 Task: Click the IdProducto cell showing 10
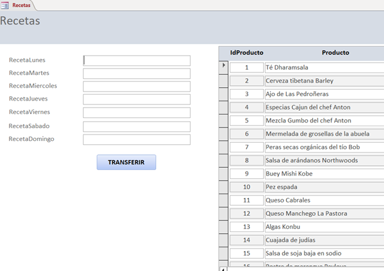coord(246,186)
